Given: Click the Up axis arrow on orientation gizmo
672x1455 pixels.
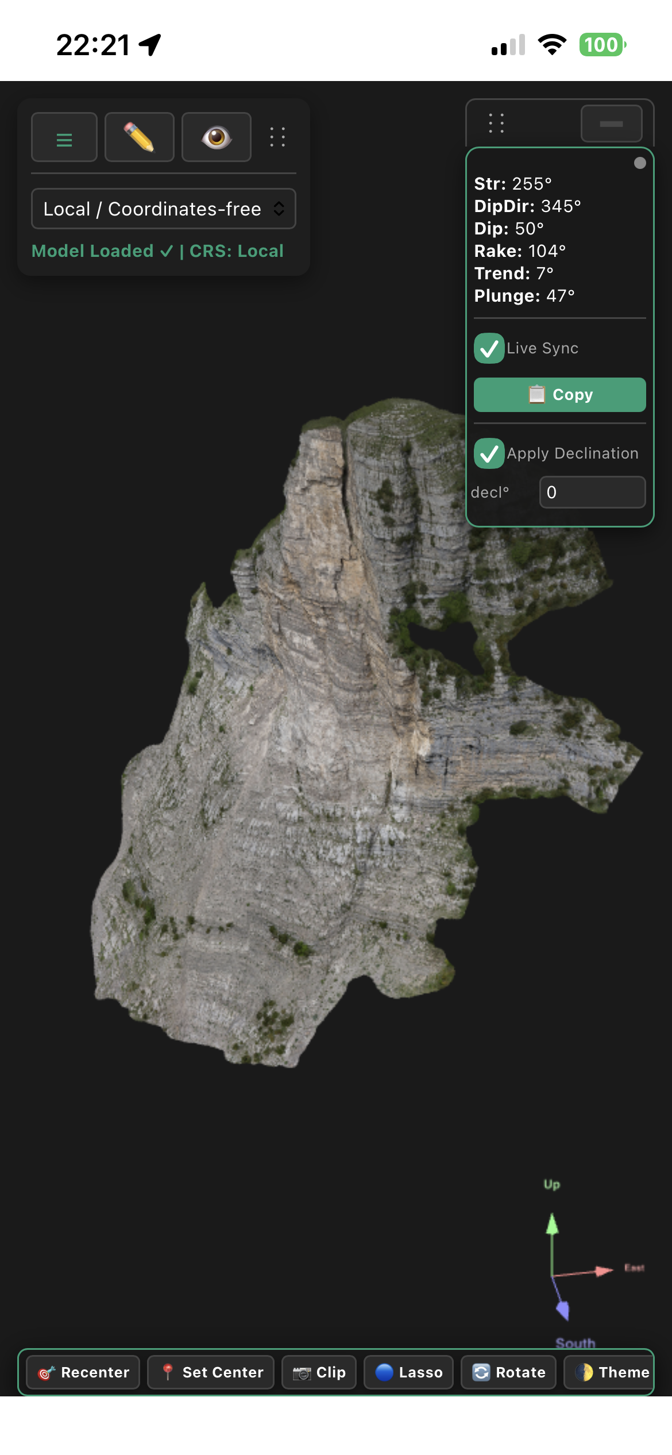Looking at the screenshot, I should point(553,1224).
